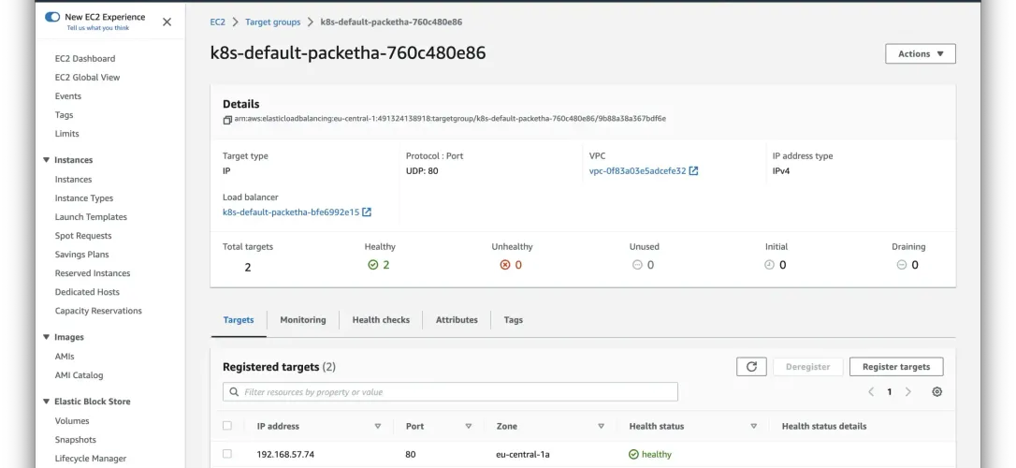Open Limits in sidebar
1016x468 pixels.
pos(66,134)
